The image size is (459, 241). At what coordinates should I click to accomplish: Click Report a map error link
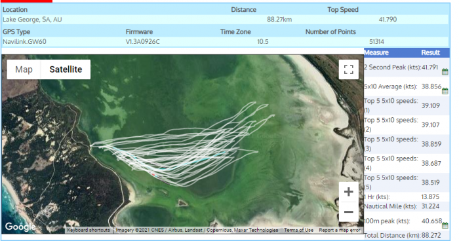pyautogui.click(x=340, y=230)
